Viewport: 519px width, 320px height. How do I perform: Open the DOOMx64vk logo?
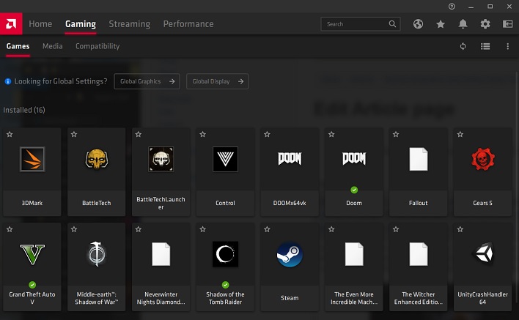point(290,158)
